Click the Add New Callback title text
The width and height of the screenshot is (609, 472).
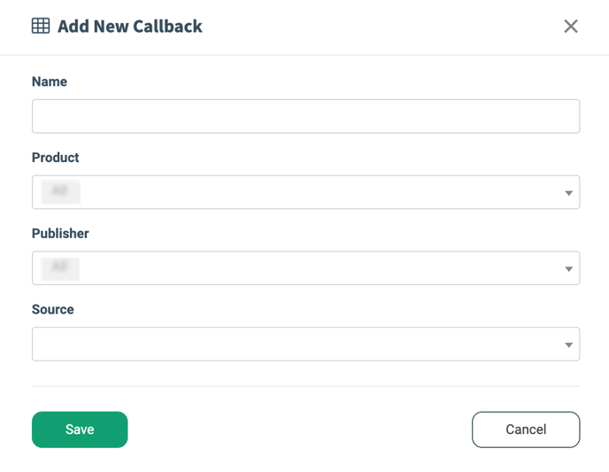(130, 27)
